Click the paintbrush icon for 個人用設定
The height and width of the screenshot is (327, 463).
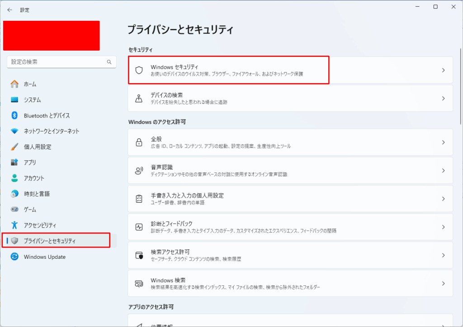[x=14, y=146]
